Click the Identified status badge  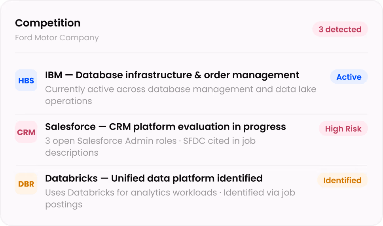click(342, 181)
